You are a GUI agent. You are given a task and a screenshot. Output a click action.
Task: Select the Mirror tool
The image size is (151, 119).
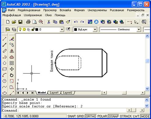(12, 51)
